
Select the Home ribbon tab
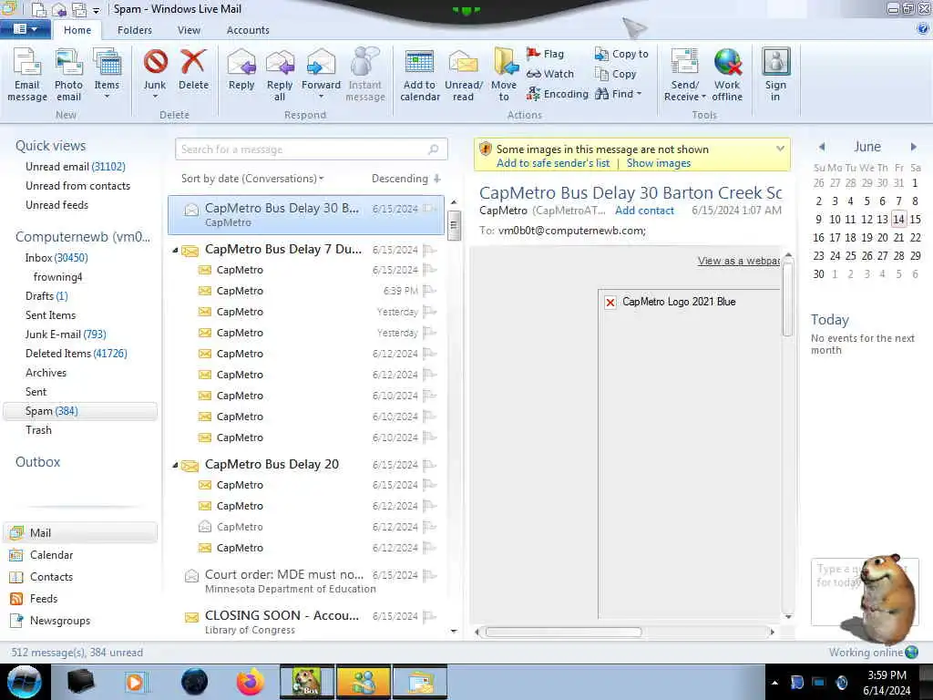pos(77,30)
